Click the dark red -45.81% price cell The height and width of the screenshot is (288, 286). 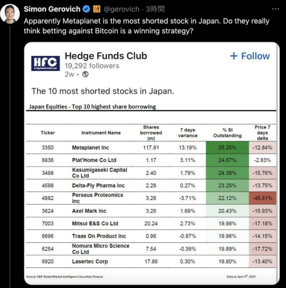point(263,198)
